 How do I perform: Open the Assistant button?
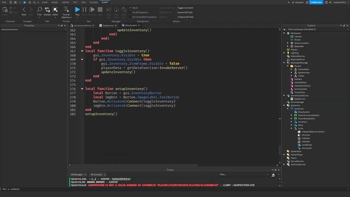click(297, 2)
